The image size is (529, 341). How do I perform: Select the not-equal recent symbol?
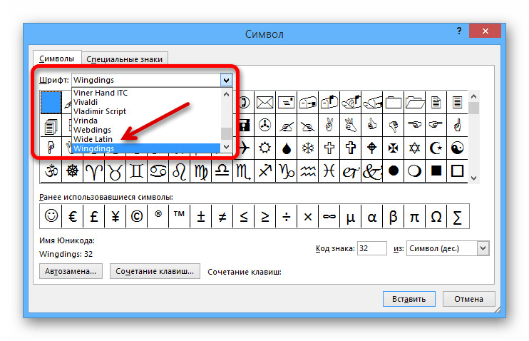click(222, 216)
